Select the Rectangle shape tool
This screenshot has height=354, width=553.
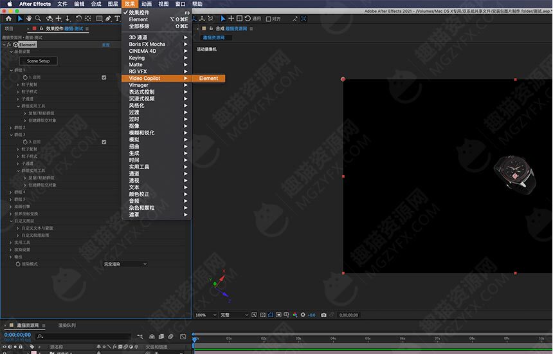100,19
